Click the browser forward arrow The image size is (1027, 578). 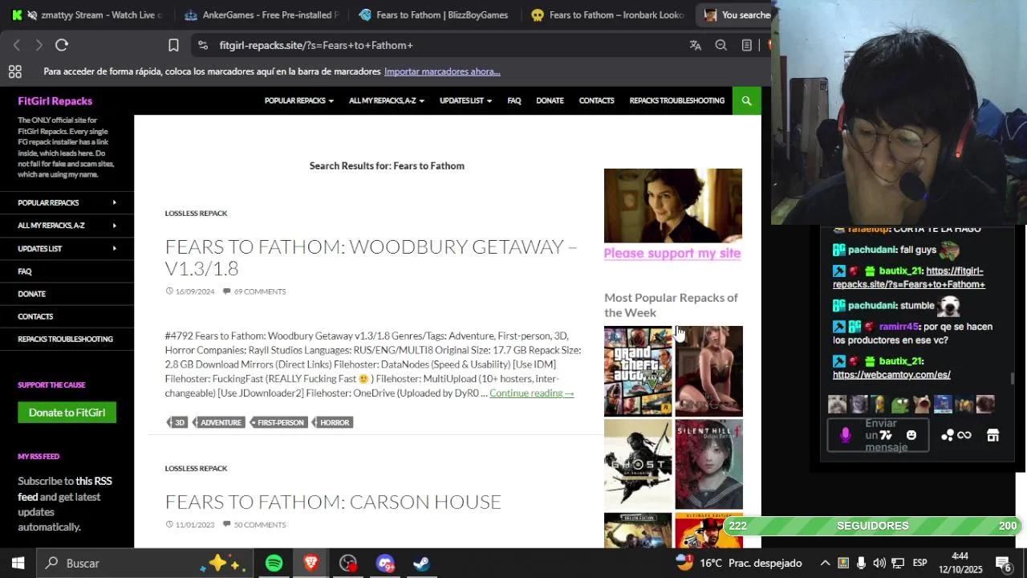click(39, 46)
